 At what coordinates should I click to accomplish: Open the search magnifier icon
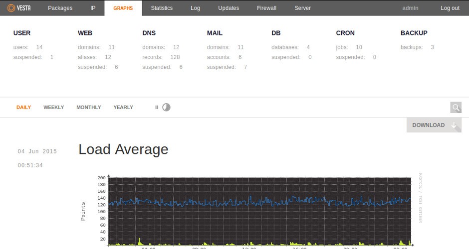pos(456,108)
